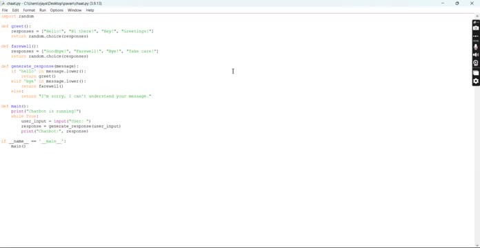The width and height of the screenshot is (480, 248).
Task: Place cursor after main() on last line
Action: coord(26,146)
